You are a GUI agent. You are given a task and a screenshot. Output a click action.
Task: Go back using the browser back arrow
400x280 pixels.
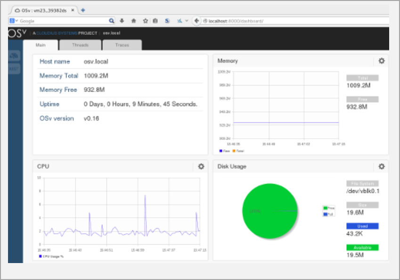click(x=196, y=21)
